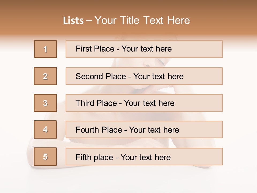Click the 'Second Place' text bar

pos(144,76)
